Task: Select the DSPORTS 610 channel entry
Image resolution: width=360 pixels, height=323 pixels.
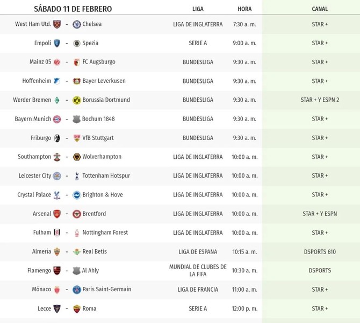Action: click(x=320, y=252)
